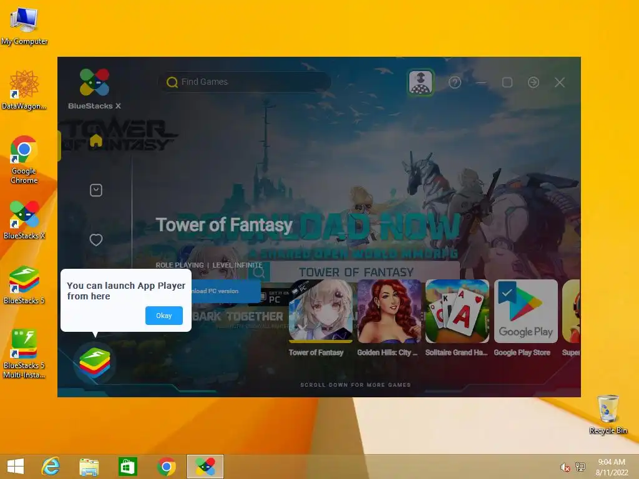This screenshot has height=479, width=639.
Task: Launch App Player from the BlueStacks sidebar icon
Action: click(95, 363)
